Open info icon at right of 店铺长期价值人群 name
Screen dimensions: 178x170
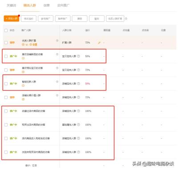click(57, 95)
